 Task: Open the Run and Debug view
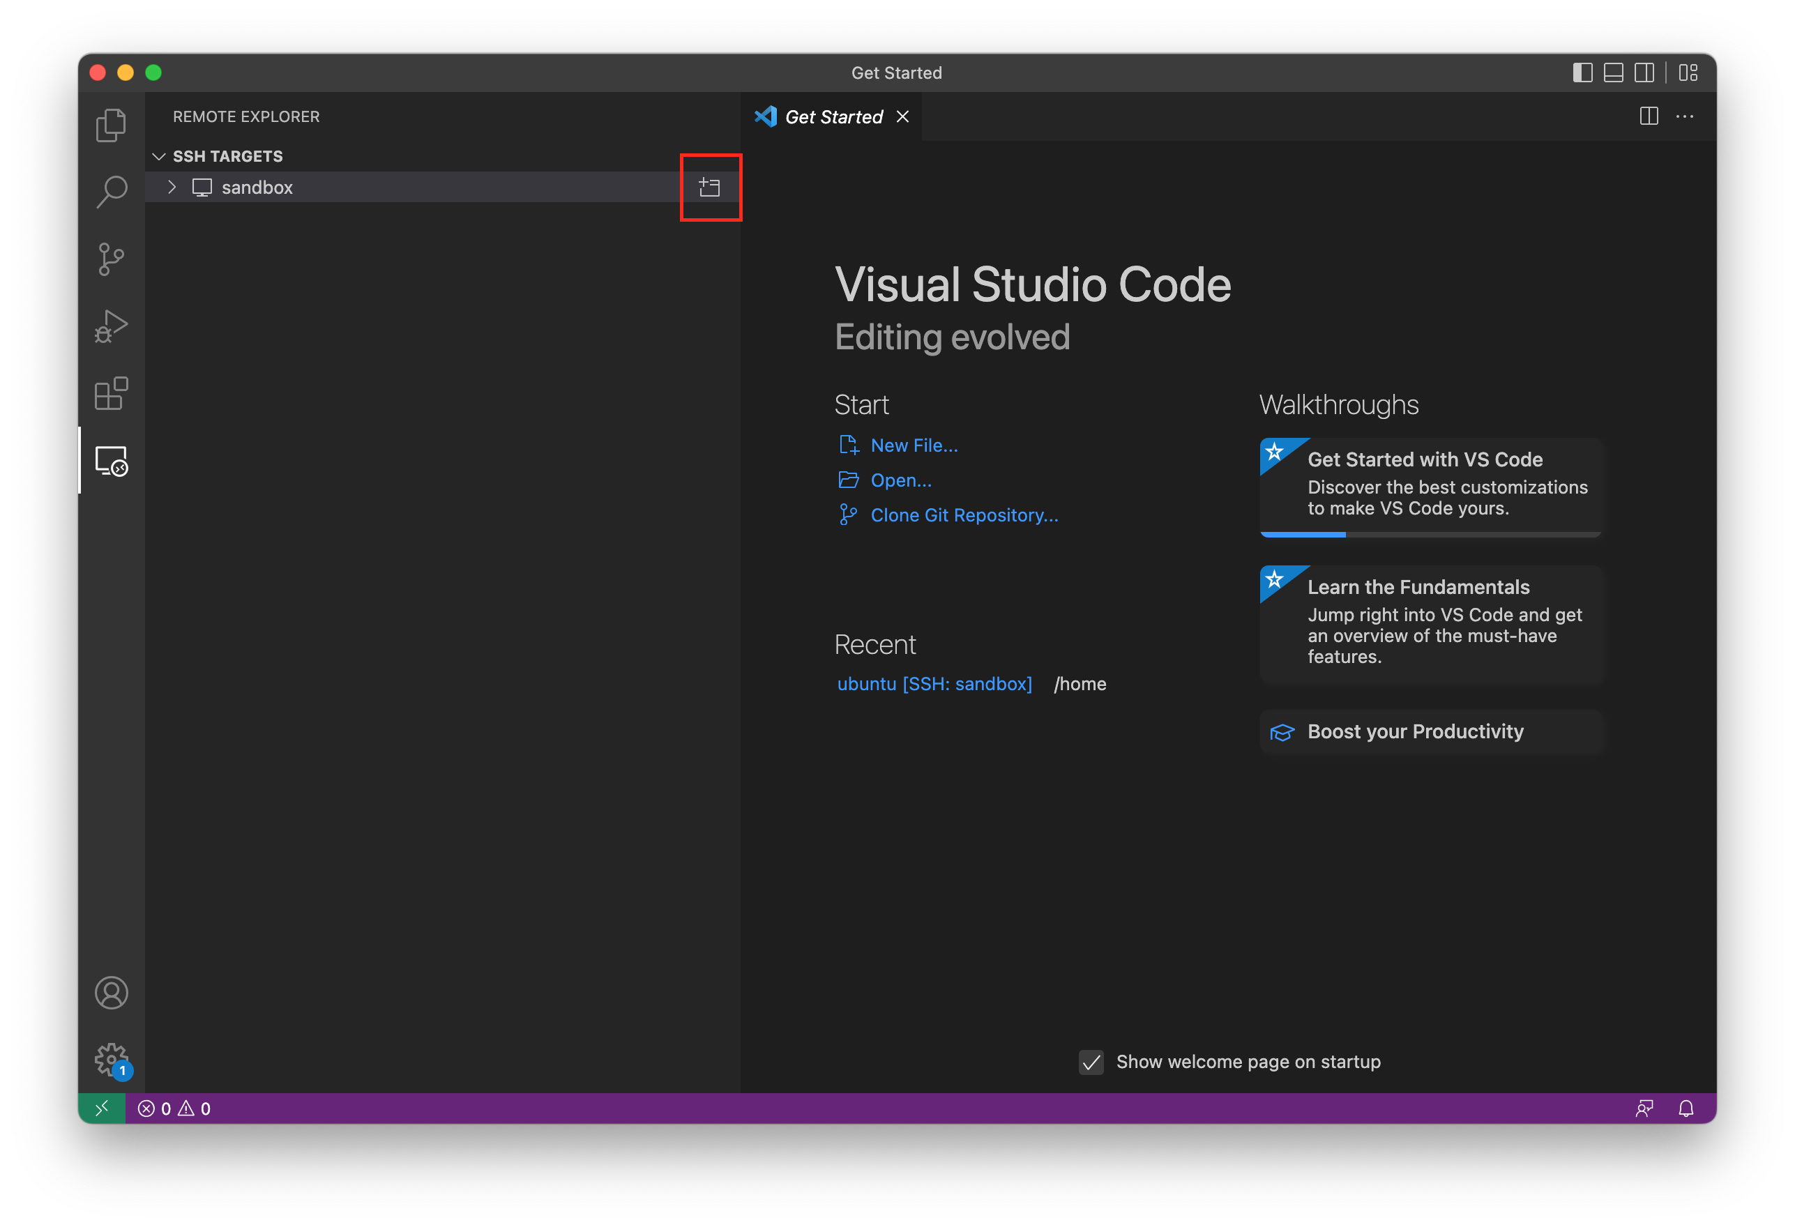(111, 326)
